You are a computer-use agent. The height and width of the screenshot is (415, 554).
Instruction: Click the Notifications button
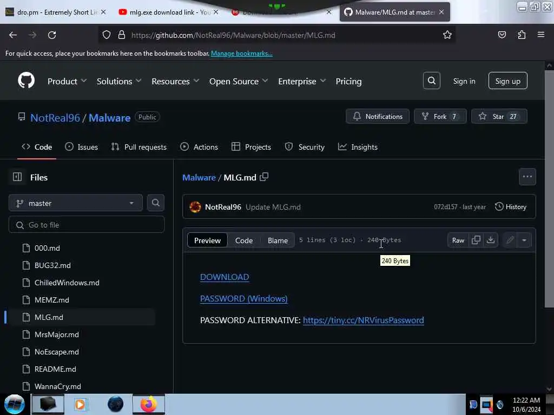[377, 117]
